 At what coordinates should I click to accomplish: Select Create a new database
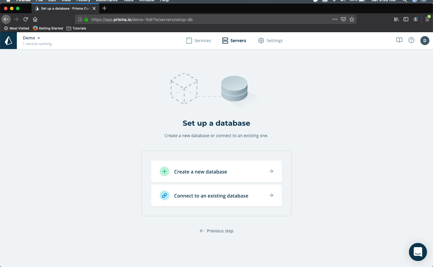click(216, 171)
